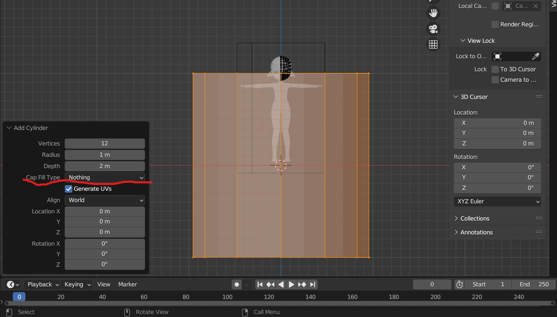Open the timeline editor type selector
The image size is (557, 317).
13,284
